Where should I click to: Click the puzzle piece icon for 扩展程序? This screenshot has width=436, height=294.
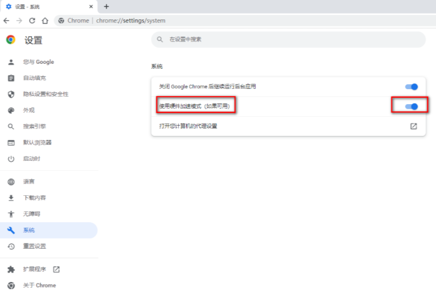(x=11, y=269)
